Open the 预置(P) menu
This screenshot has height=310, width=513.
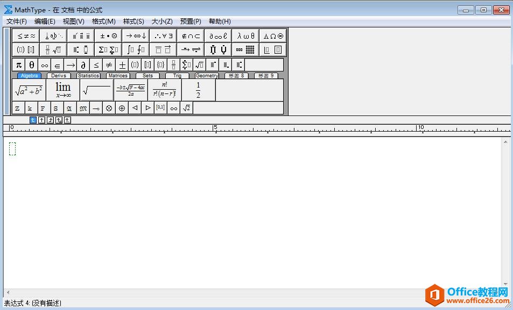[191, 21]
